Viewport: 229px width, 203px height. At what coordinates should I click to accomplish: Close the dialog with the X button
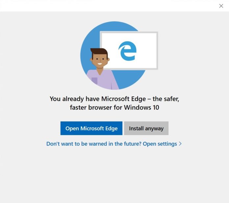[221, 6]
